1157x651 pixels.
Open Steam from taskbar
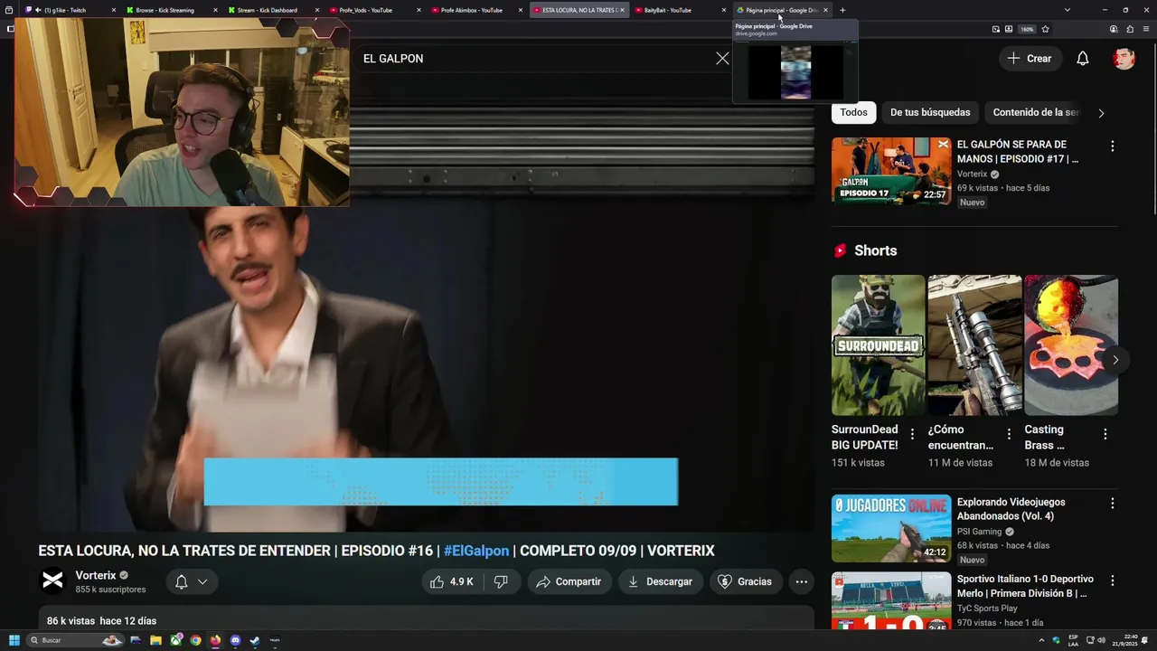pos(255,640)
